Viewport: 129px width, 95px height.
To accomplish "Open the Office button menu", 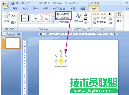I will (x=5, y=5).
